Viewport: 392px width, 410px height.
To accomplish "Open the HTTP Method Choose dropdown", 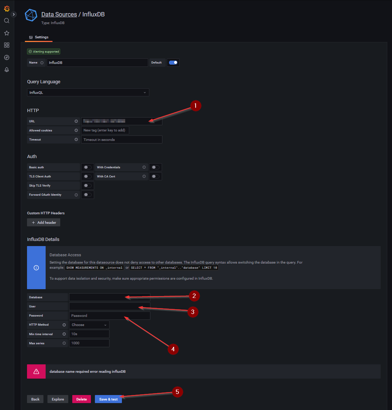I will point(89,325).
